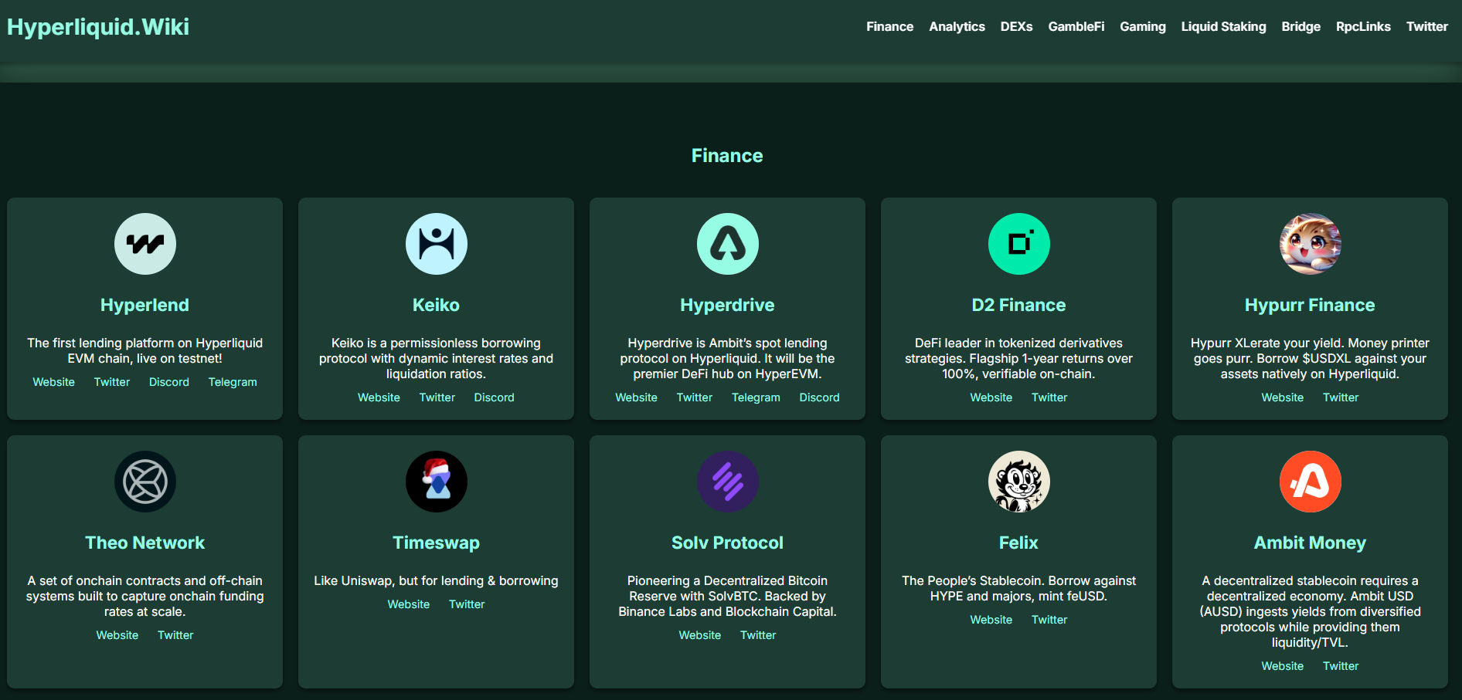Open Hyperdrive's Telegram link
Viewport: 1462px width, 700px height.
(756, 397)
